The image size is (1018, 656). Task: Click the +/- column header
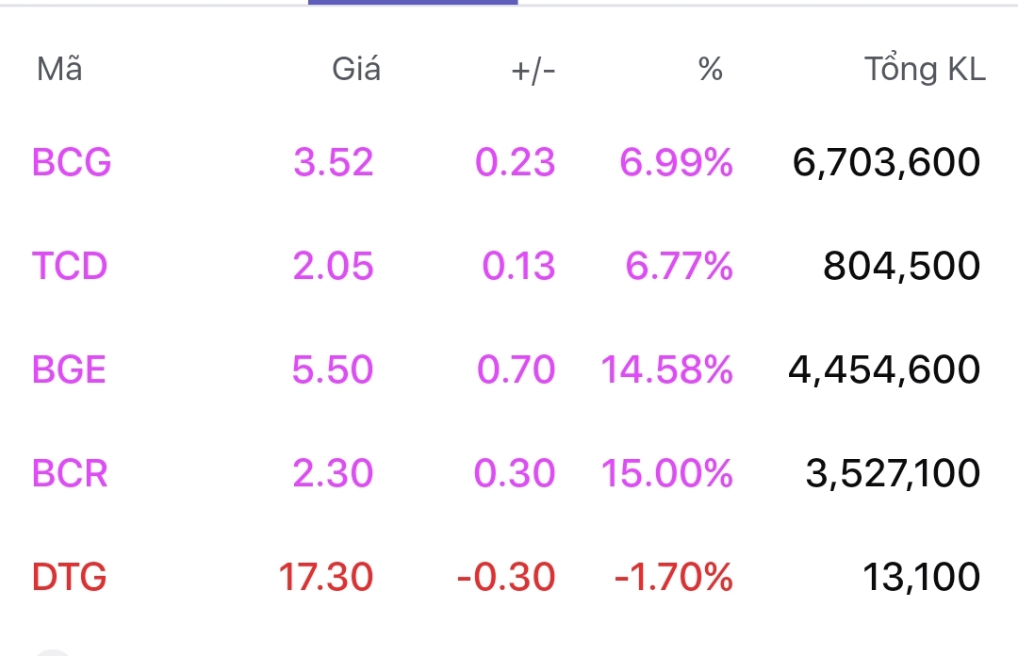(533, 69)
